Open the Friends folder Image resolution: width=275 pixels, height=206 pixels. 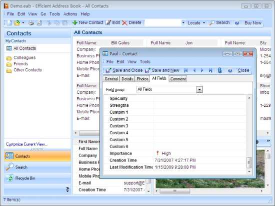coord(17,64)
